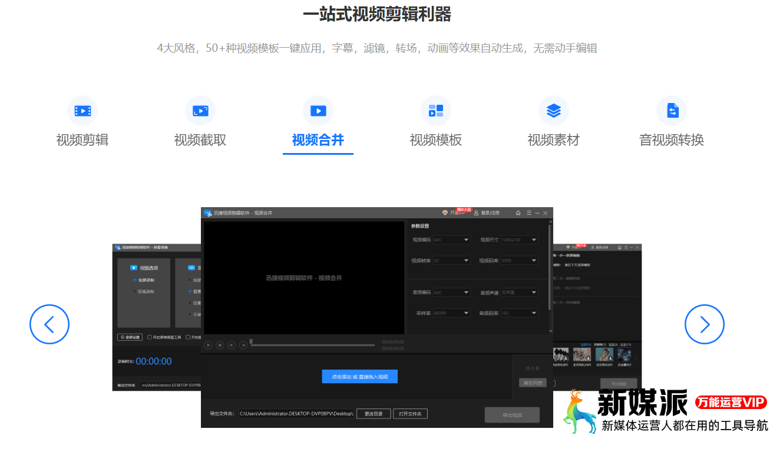Click the 开通VIP crown icon
This screenshot has height=452, width=783.
click(445, 212)
